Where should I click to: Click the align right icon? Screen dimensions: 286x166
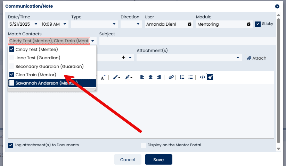(x=159, y=77)
